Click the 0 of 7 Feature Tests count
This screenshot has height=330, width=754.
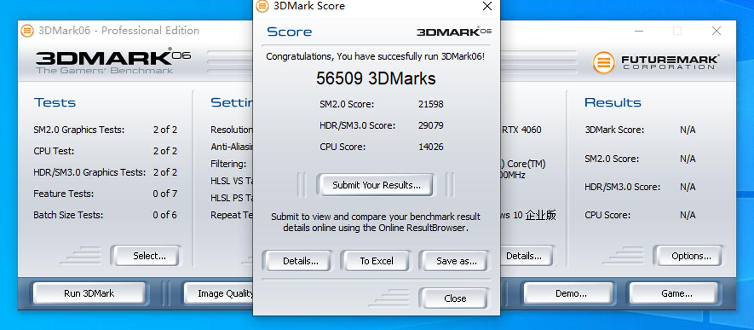pyautogui.click(x=165, y=194)
